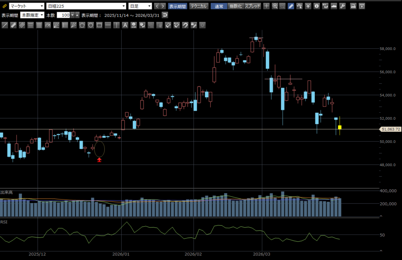Click the 表示期間 button
402x260 pixels.
click(x=178, y=6)
